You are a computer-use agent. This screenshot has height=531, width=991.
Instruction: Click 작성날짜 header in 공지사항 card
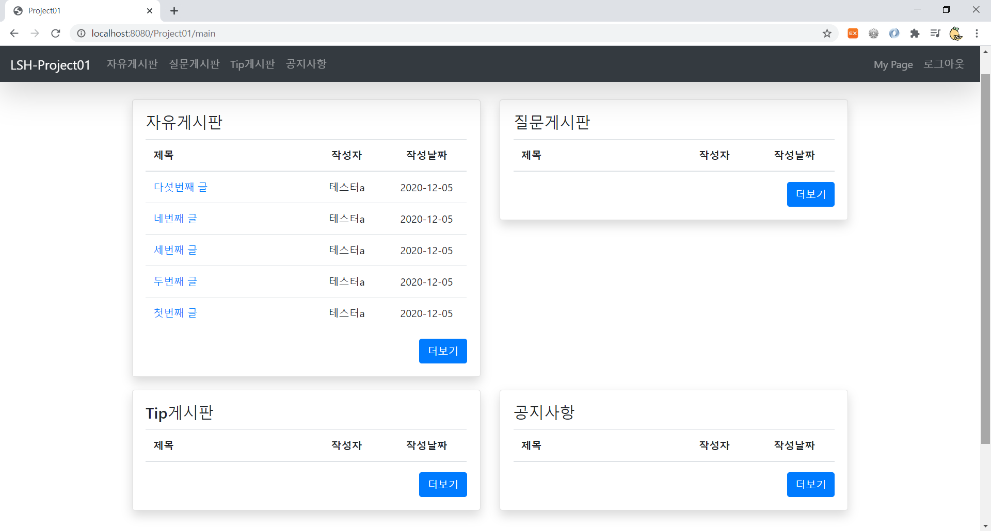coord(794,445)
